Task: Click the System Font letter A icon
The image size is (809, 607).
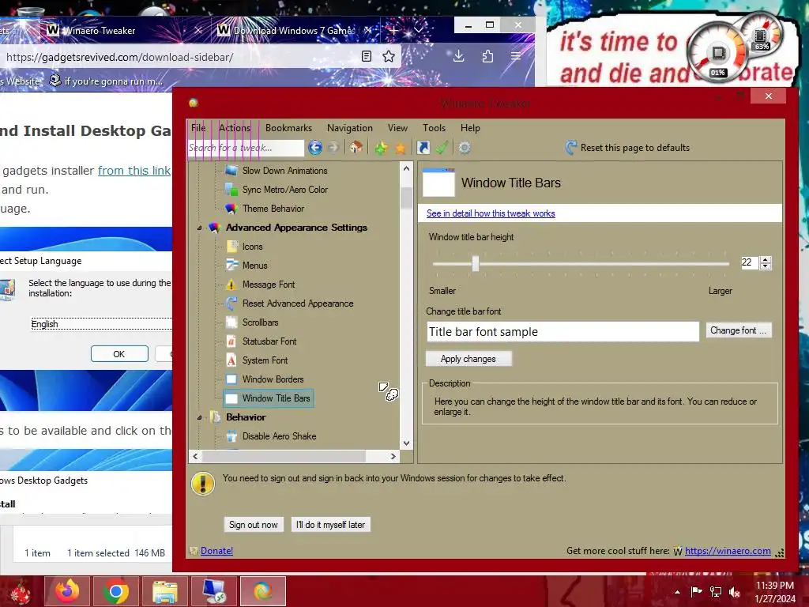Action: pyautogui.click(x=231, y=360)
